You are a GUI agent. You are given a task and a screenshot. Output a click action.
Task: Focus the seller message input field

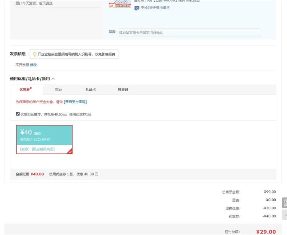[x=189, y=33]
